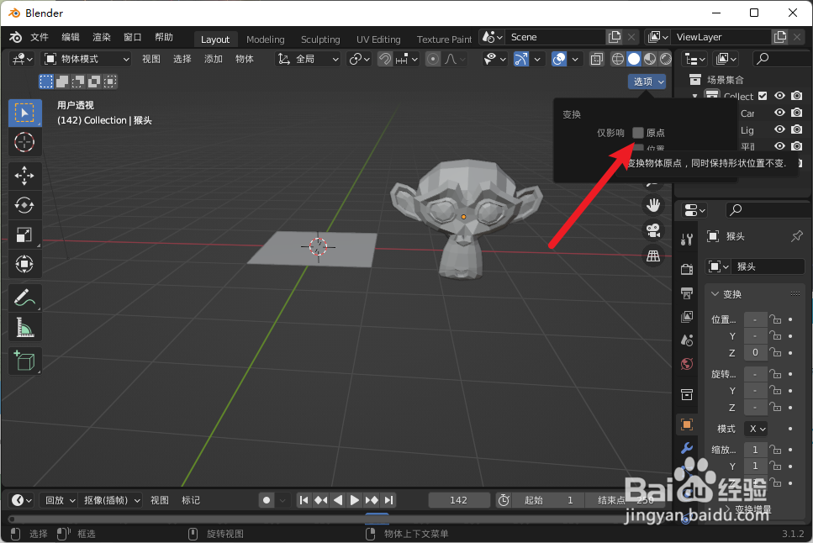Select the 3D Cursor tool
This screenshot has height=543, width=813.
click(24, 142)
